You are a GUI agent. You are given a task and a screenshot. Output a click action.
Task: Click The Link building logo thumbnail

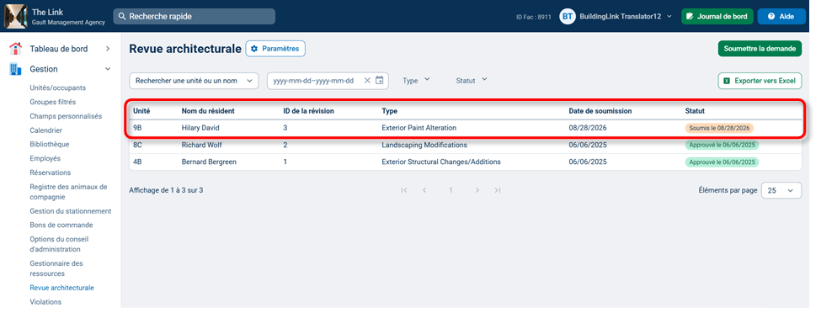[x=16, y=16]
